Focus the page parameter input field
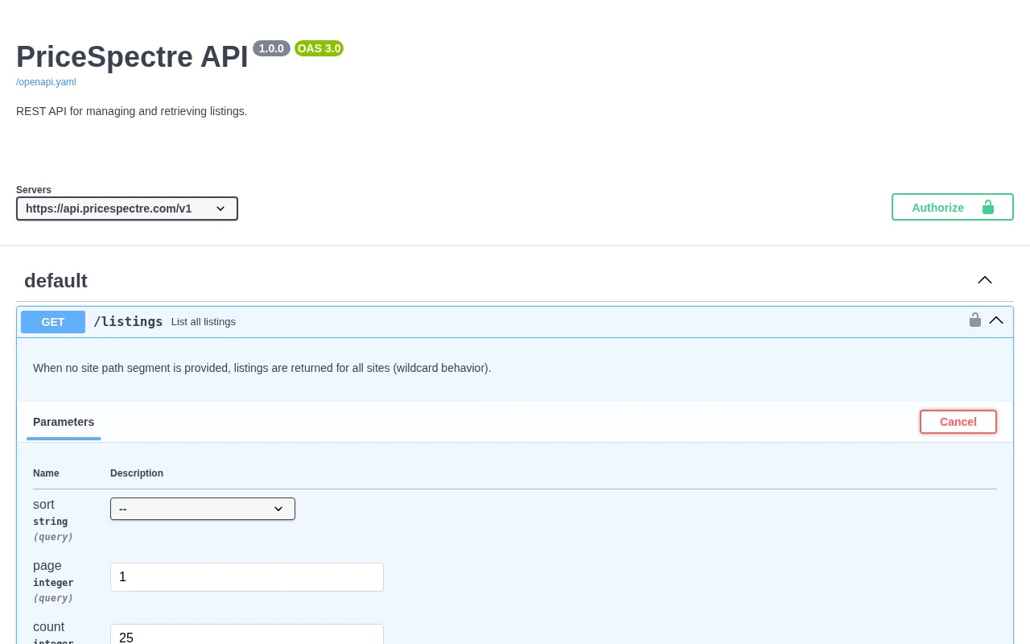1030x644 pixels. (x=247, y=577)
